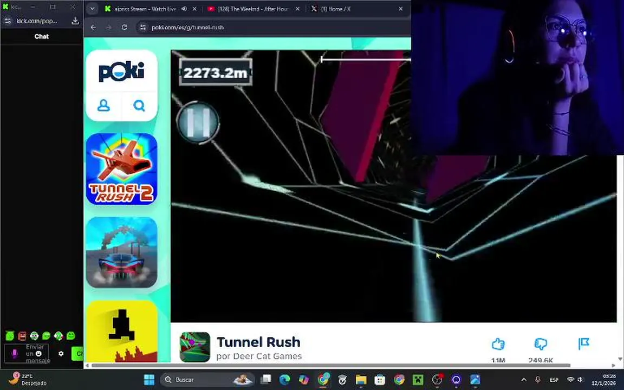Insert the third emote with white headphones
This screenshot has width=624, height=390.
tap(34, 336)
